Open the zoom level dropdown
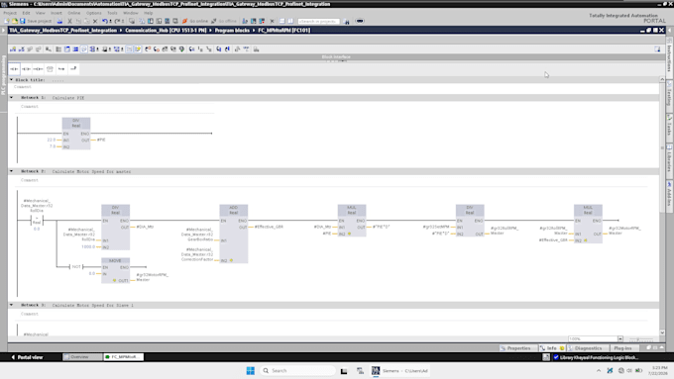This screenshot has width=674, height=379. (x=619, y=338)
